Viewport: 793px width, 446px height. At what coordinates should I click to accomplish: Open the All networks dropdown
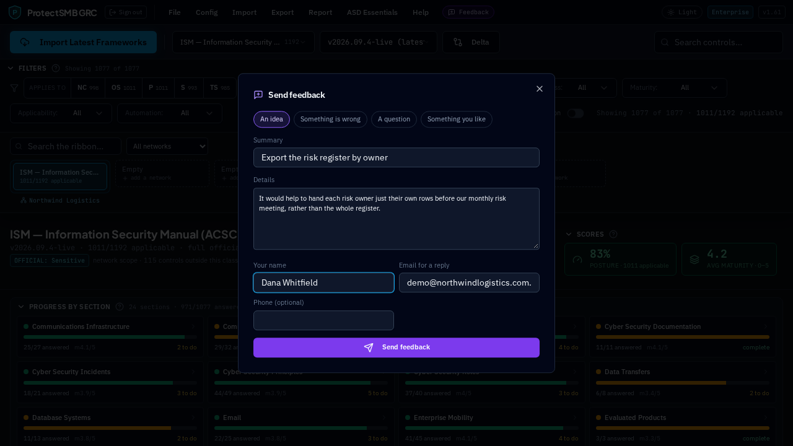[167, 146]
